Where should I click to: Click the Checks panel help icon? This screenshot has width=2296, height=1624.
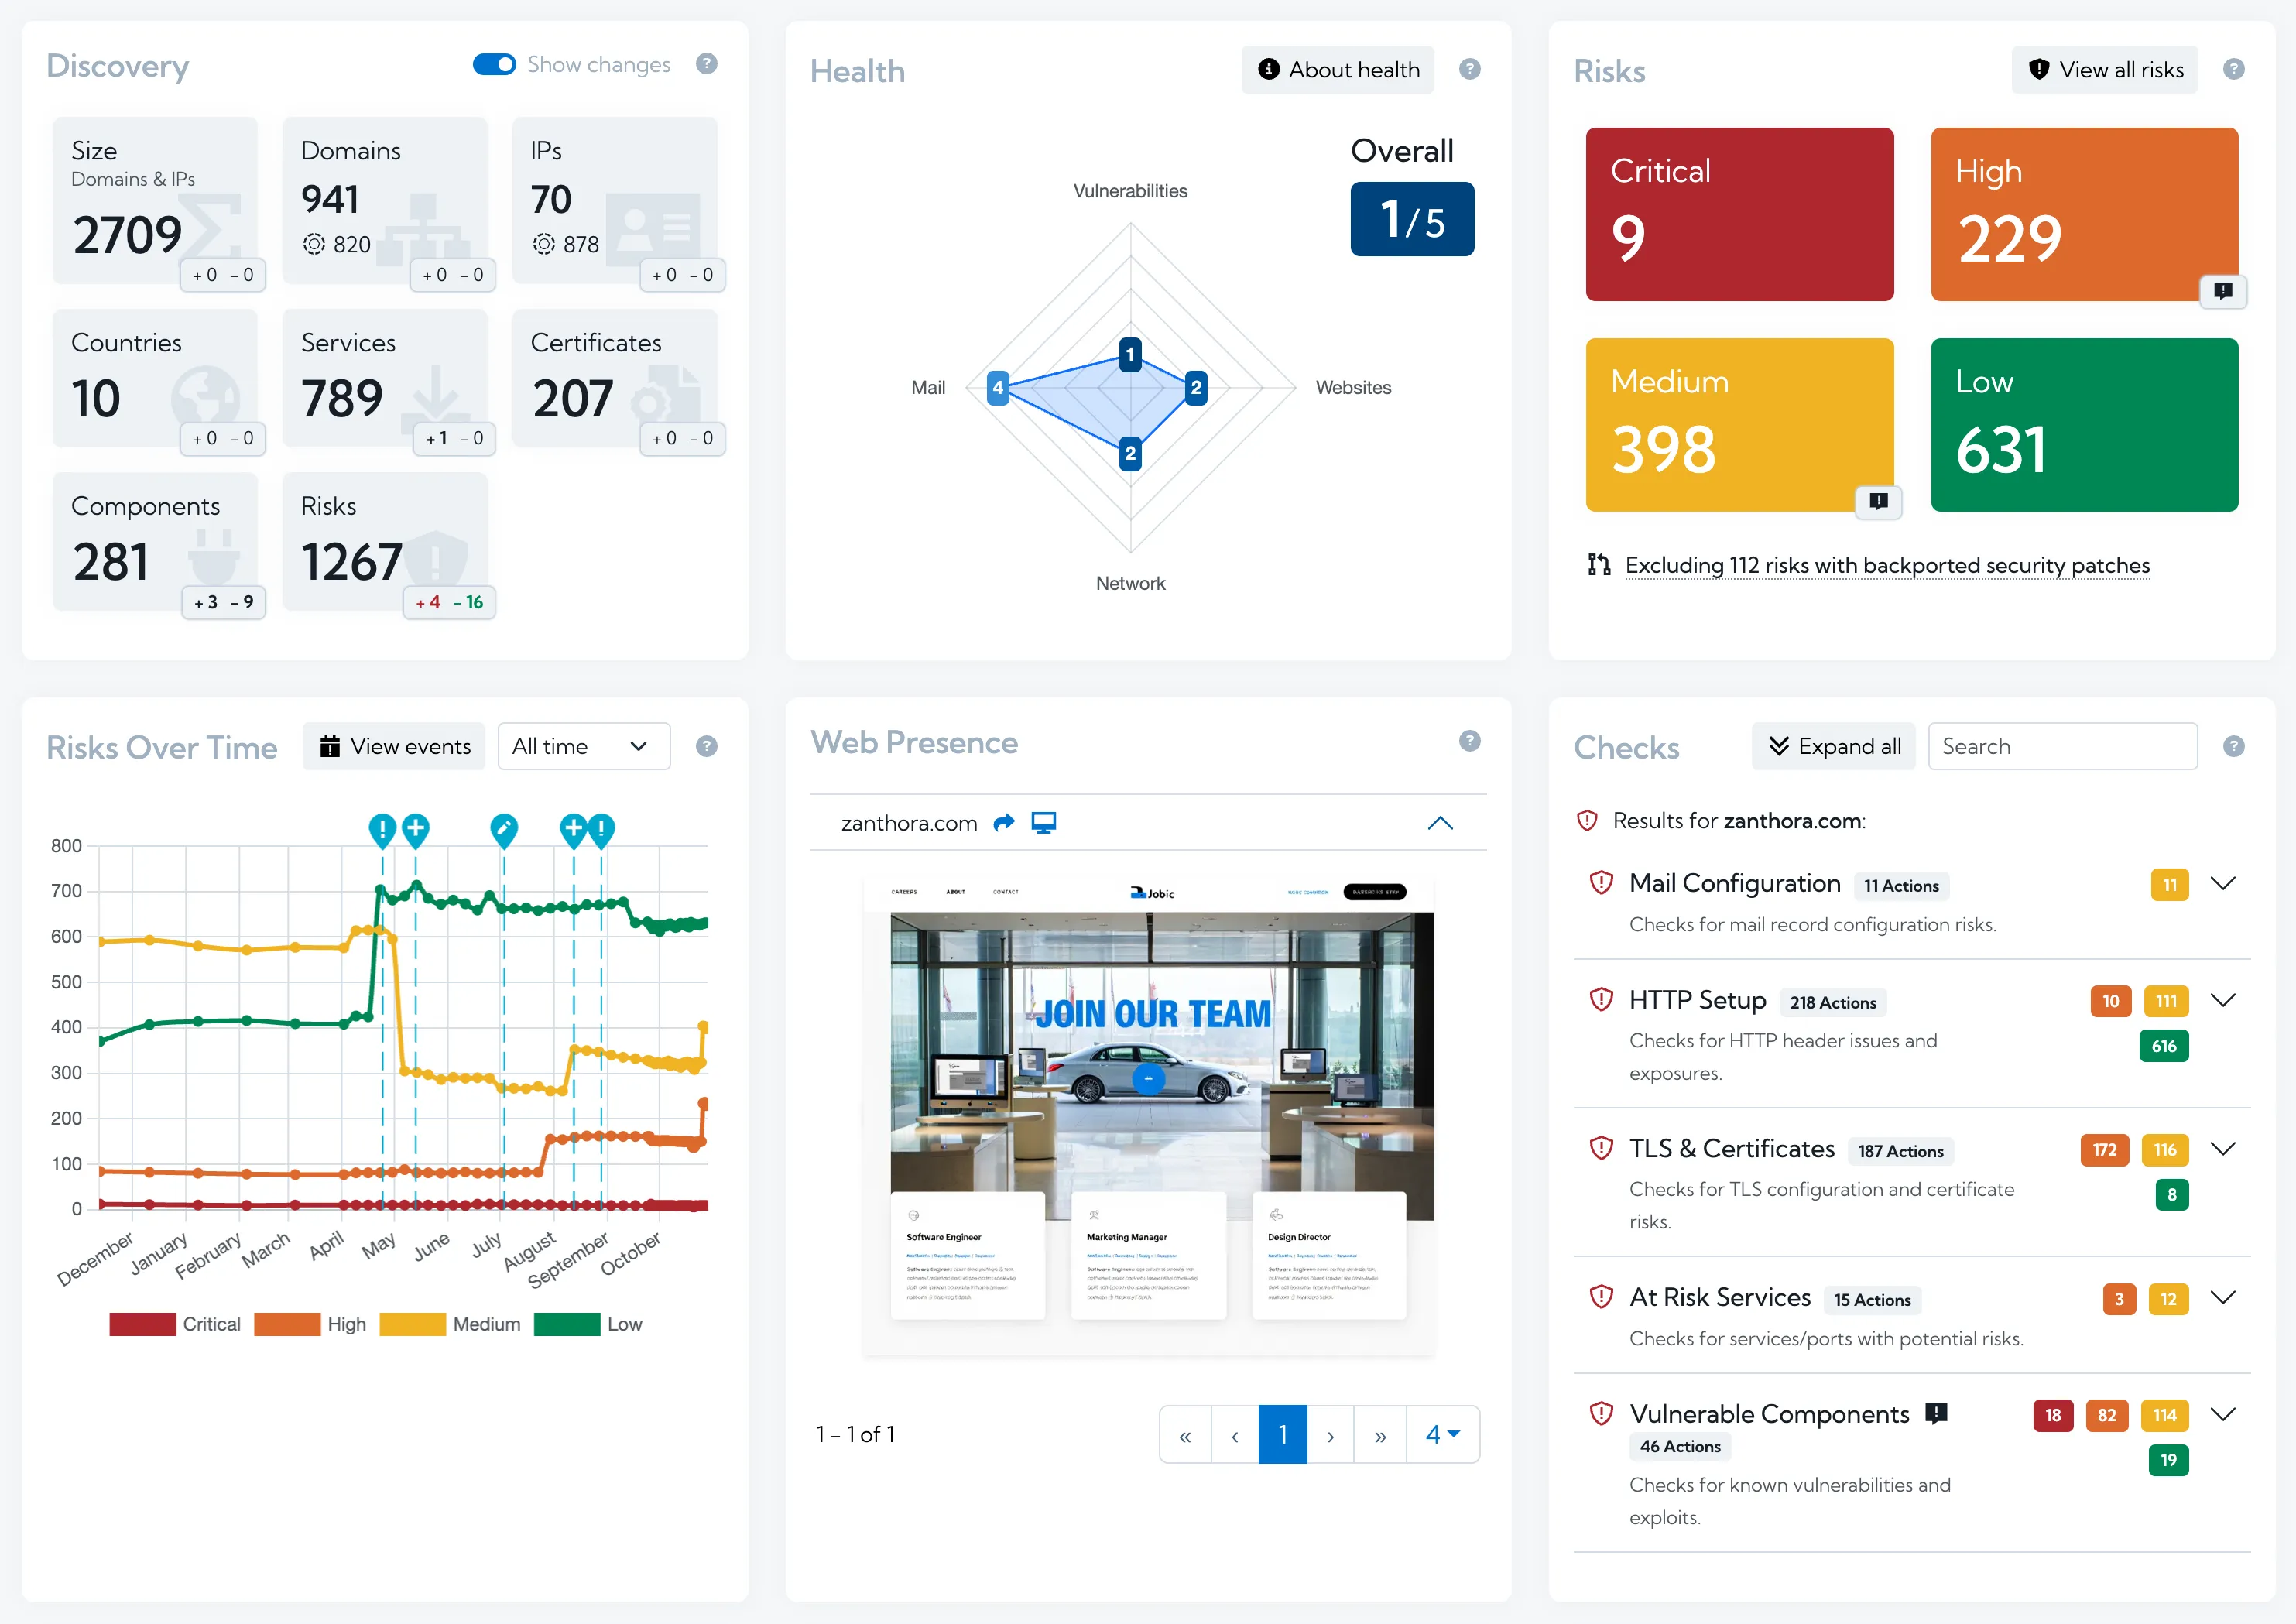tap(2235, 746)
